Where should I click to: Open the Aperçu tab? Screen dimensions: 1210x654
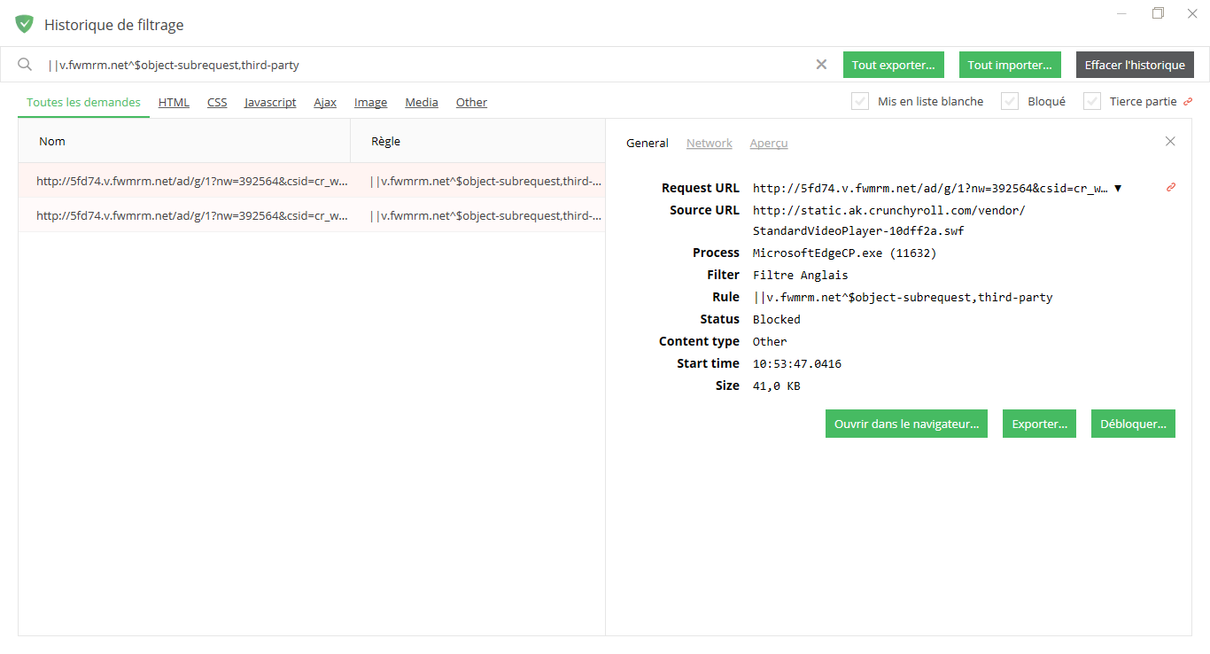(768, 143)
